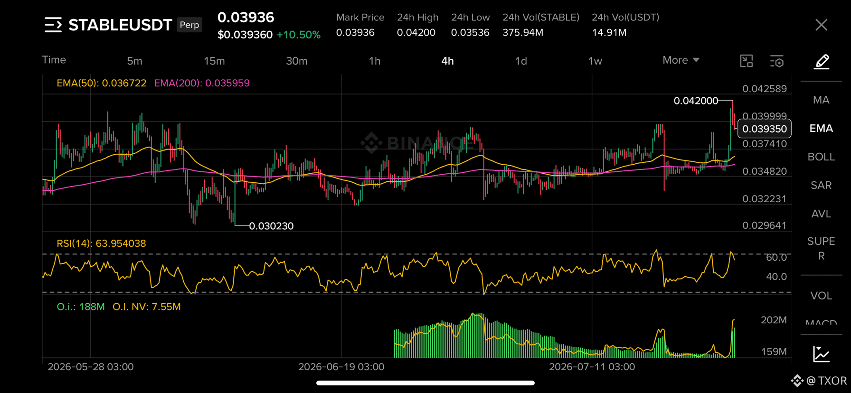Select the 30m timeframe
The width and height of the screenshot is (851, 393).
point(297,61)
